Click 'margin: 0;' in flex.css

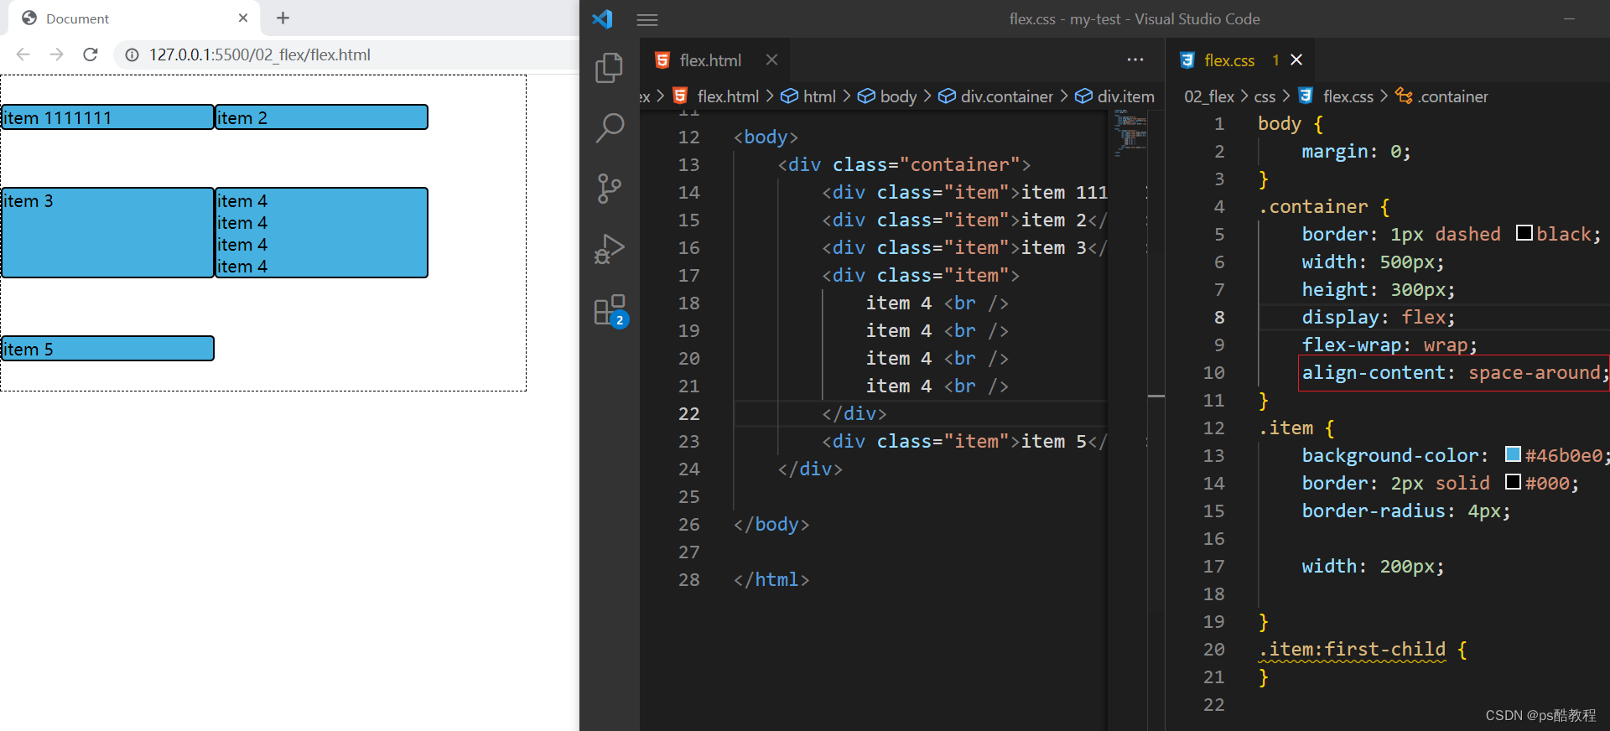coord(1356,152)
